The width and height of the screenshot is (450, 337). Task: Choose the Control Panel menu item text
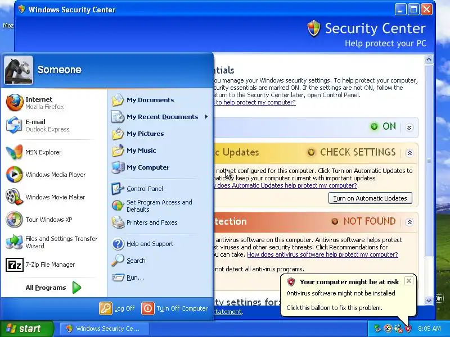tap(145, 189)
